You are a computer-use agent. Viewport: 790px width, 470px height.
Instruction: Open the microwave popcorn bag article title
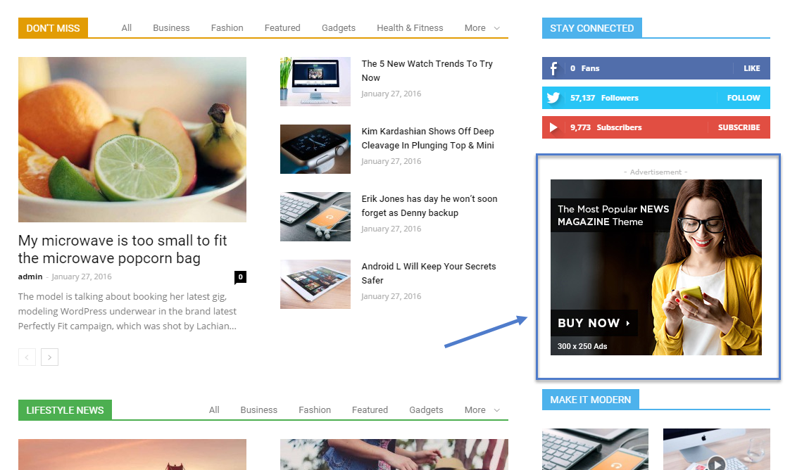[123, 249]
